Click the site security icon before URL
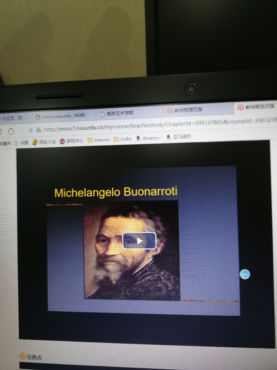The image size is (277, 370). click(x=39, y=130)
